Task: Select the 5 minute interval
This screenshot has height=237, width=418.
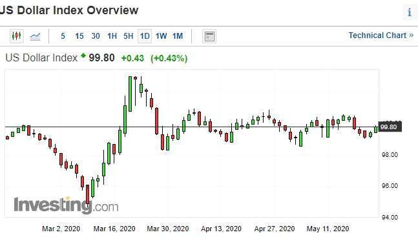Action: [x=63, y=36]
